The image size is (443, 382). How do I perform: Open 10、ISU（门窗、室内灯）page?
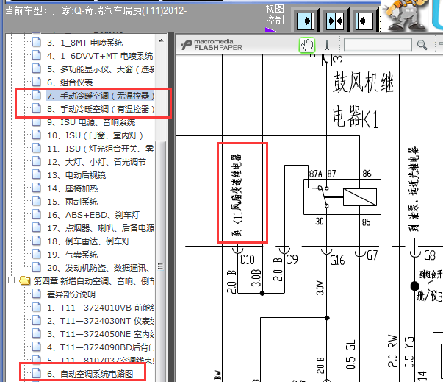coord(95,136)
